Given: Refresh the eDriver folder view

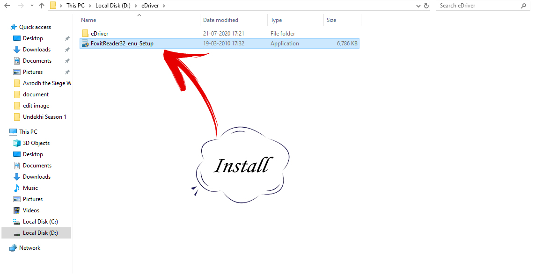Looking at the screenshot, I should pos(426,6).
